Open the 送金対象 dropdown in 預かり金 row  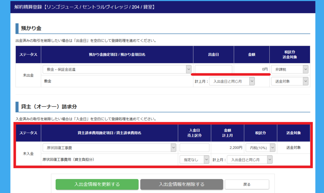pos(289,81)
